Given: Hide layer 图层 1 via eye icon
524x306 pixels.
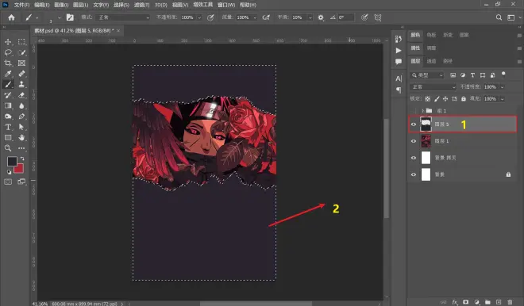Looking at the screenshot, I should pos(414,141).
